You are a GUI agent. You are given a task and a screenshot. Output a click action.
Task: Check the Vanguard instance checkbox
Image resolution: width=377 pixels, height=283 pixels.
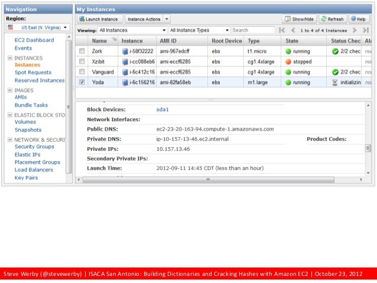(82, 71)
